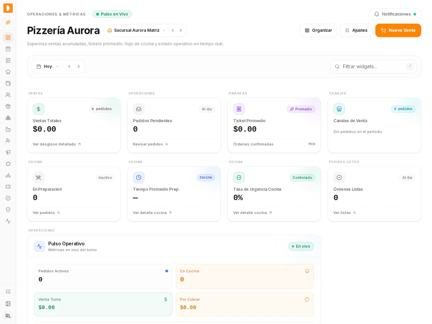Open the receipt document sidebar icon
This screenshot has height=324, width=432.
pyautogui.click(x=8, y=60)
